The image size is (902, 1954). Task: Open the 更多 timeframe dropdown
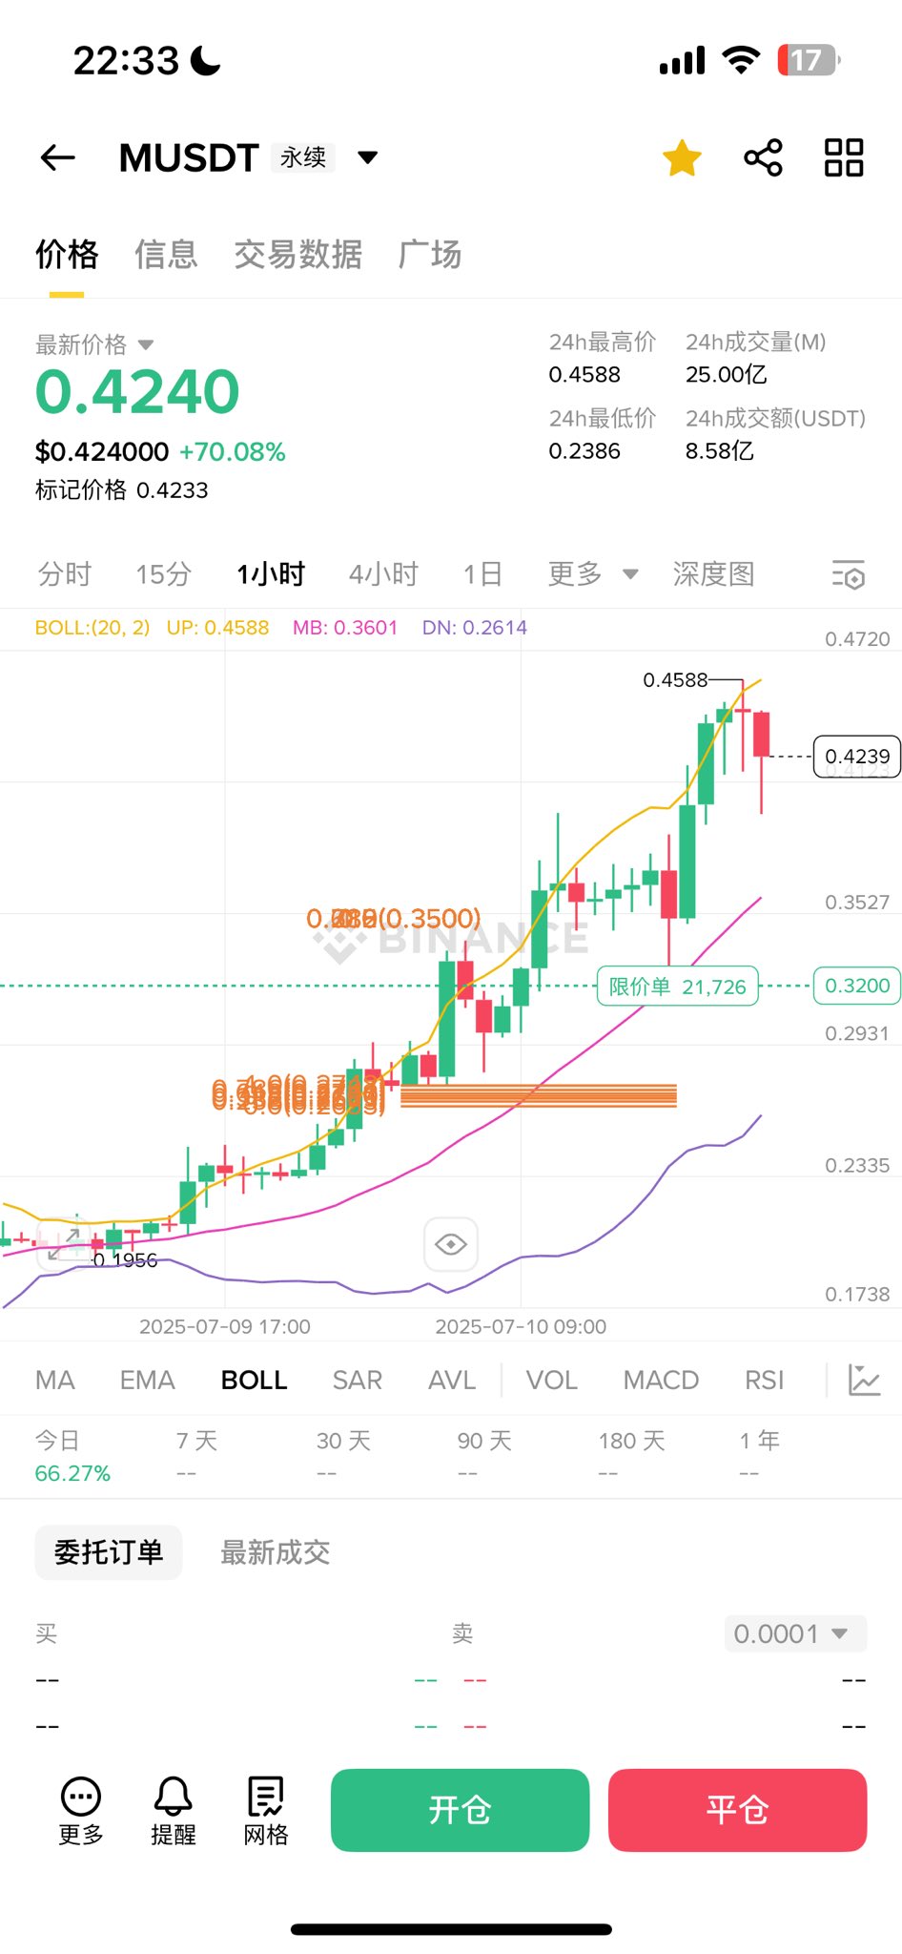[x=592, y=573]
